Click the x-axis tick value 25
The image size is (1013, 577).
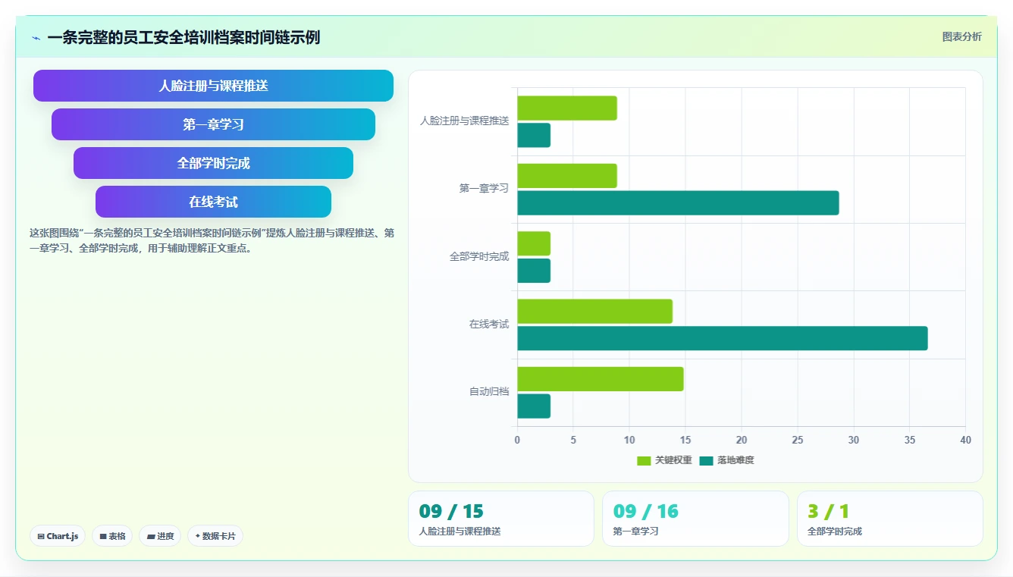[x=798, y=441]
